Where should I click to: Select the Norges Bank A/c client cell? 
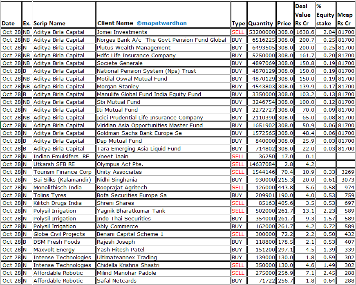click(x=163, y=40)
